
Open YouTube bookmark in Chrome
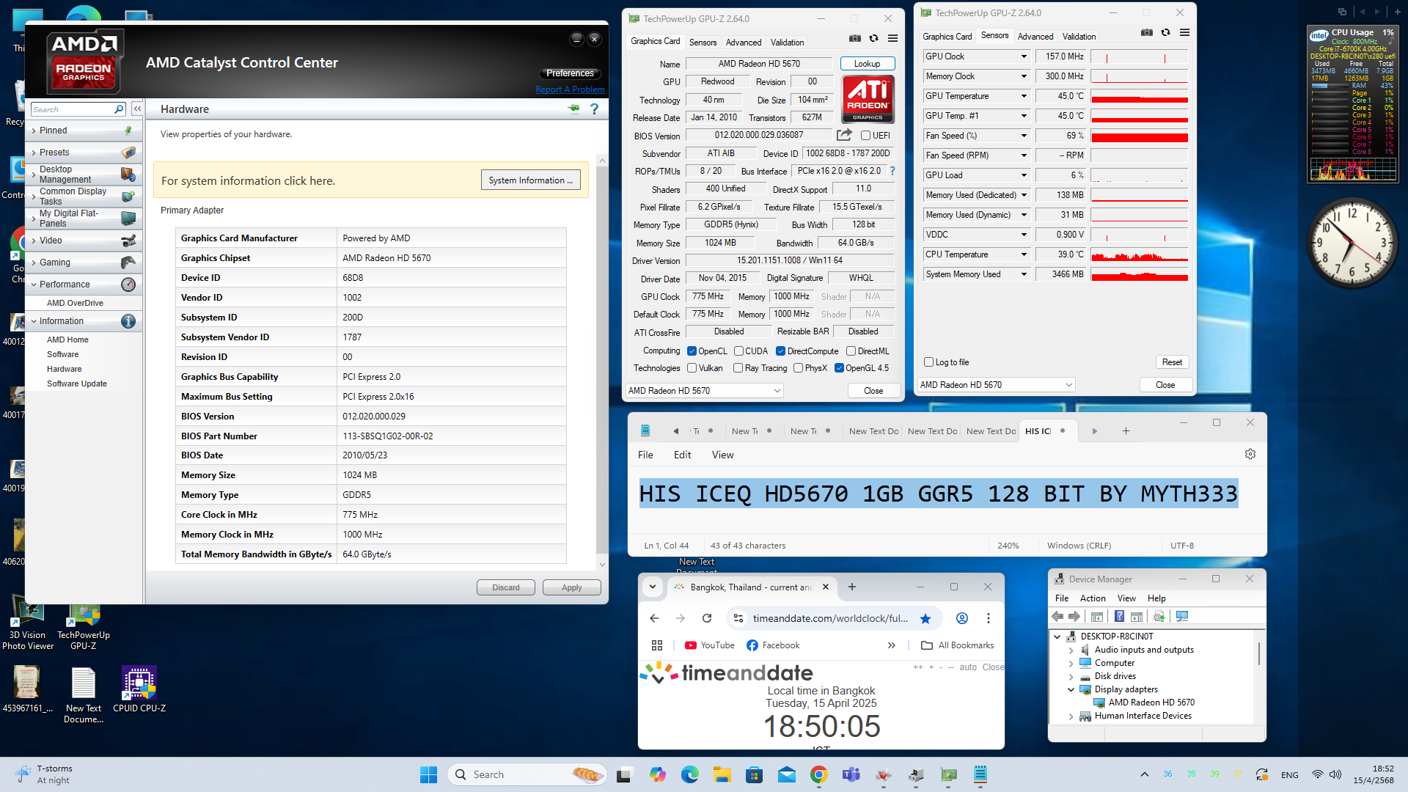tap(710, 645)
